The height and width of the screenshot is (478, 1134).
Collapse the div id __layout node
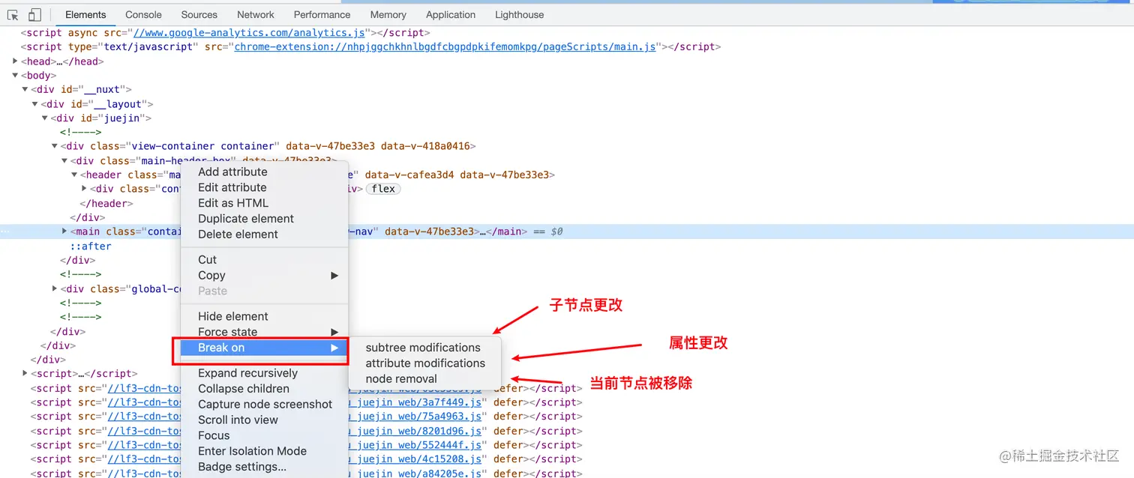pos(35,104)
